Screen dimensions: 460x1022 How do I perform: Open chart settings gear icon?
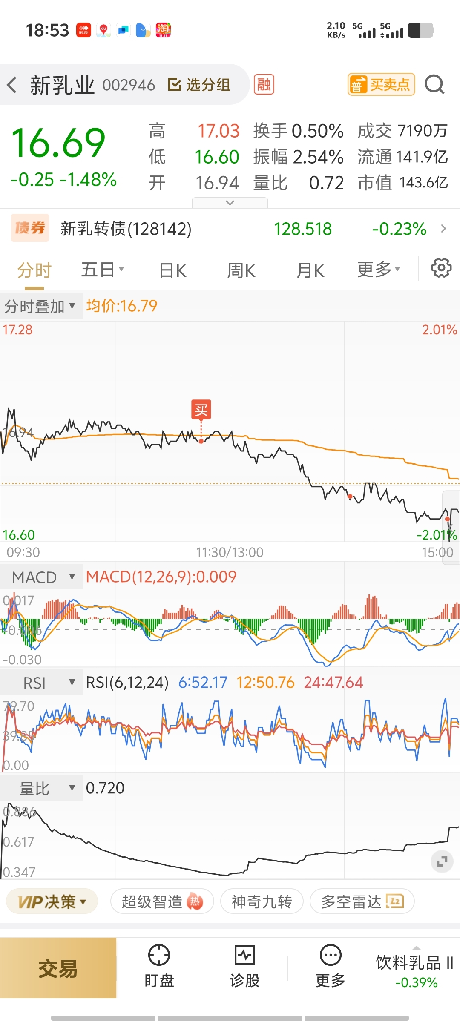pos(441,268)
